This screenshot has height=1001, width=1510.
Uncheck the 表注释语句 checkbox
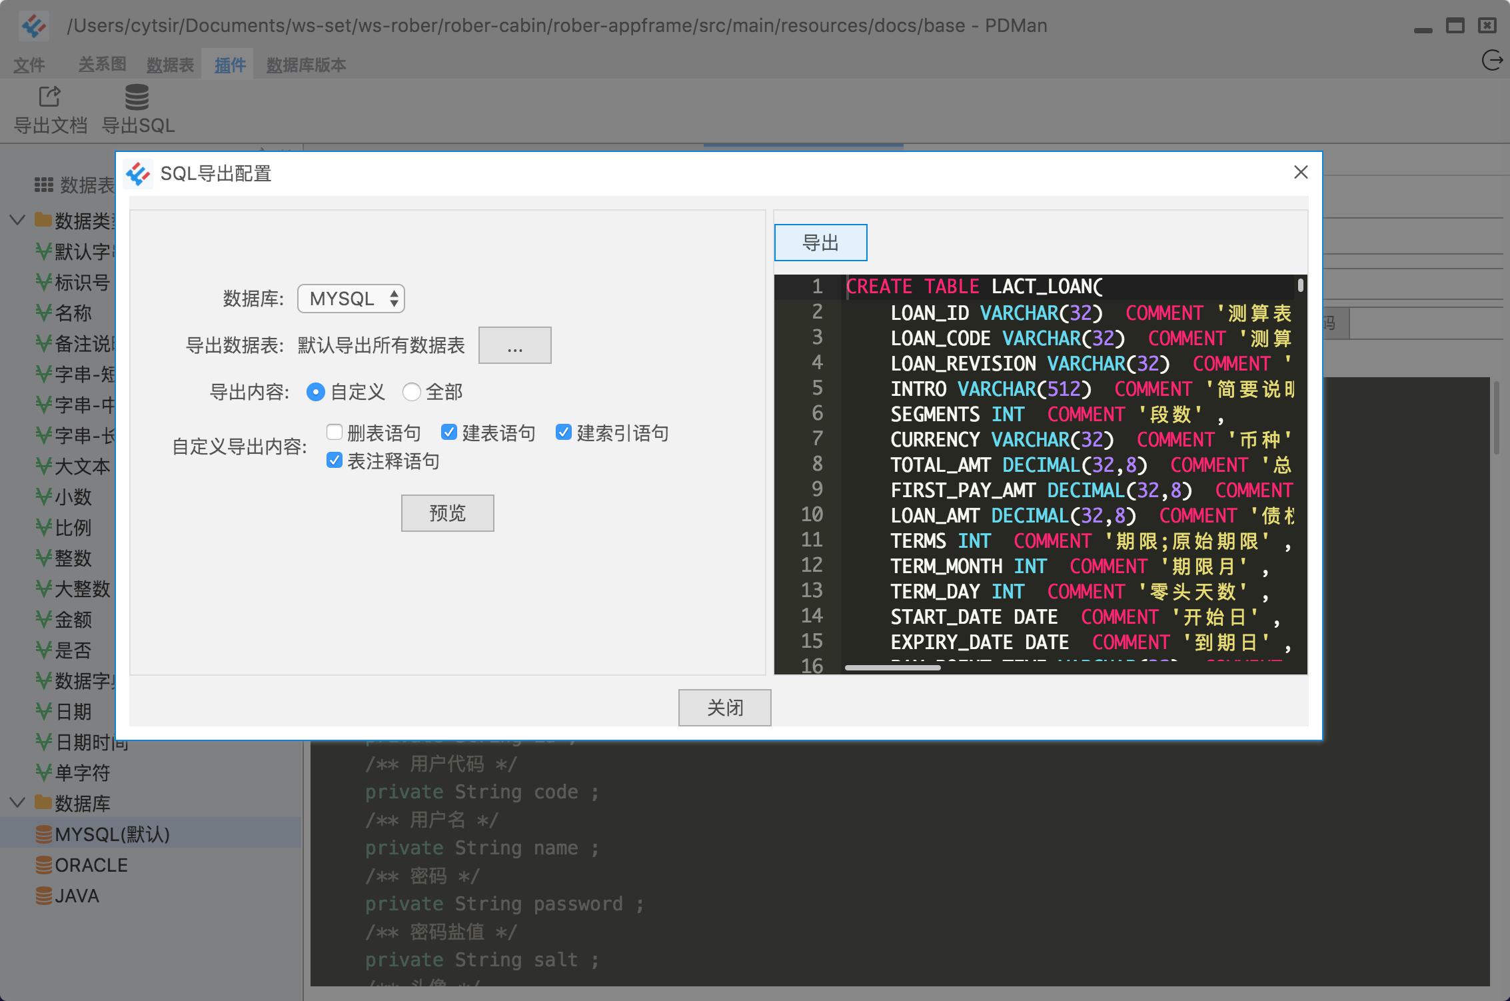coord(335,460)
